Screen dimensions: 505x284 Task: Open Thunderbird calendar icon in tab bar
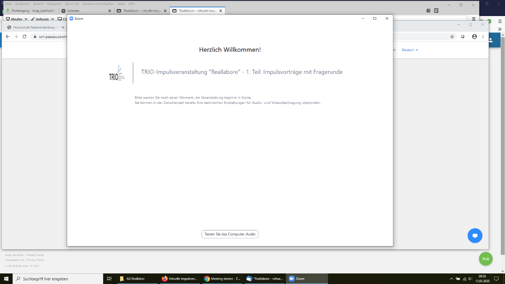428,11
